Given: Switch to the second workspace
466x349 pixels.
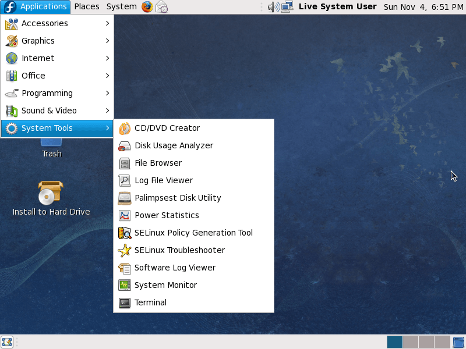Looking at the screenshot, I should [411, 342].
